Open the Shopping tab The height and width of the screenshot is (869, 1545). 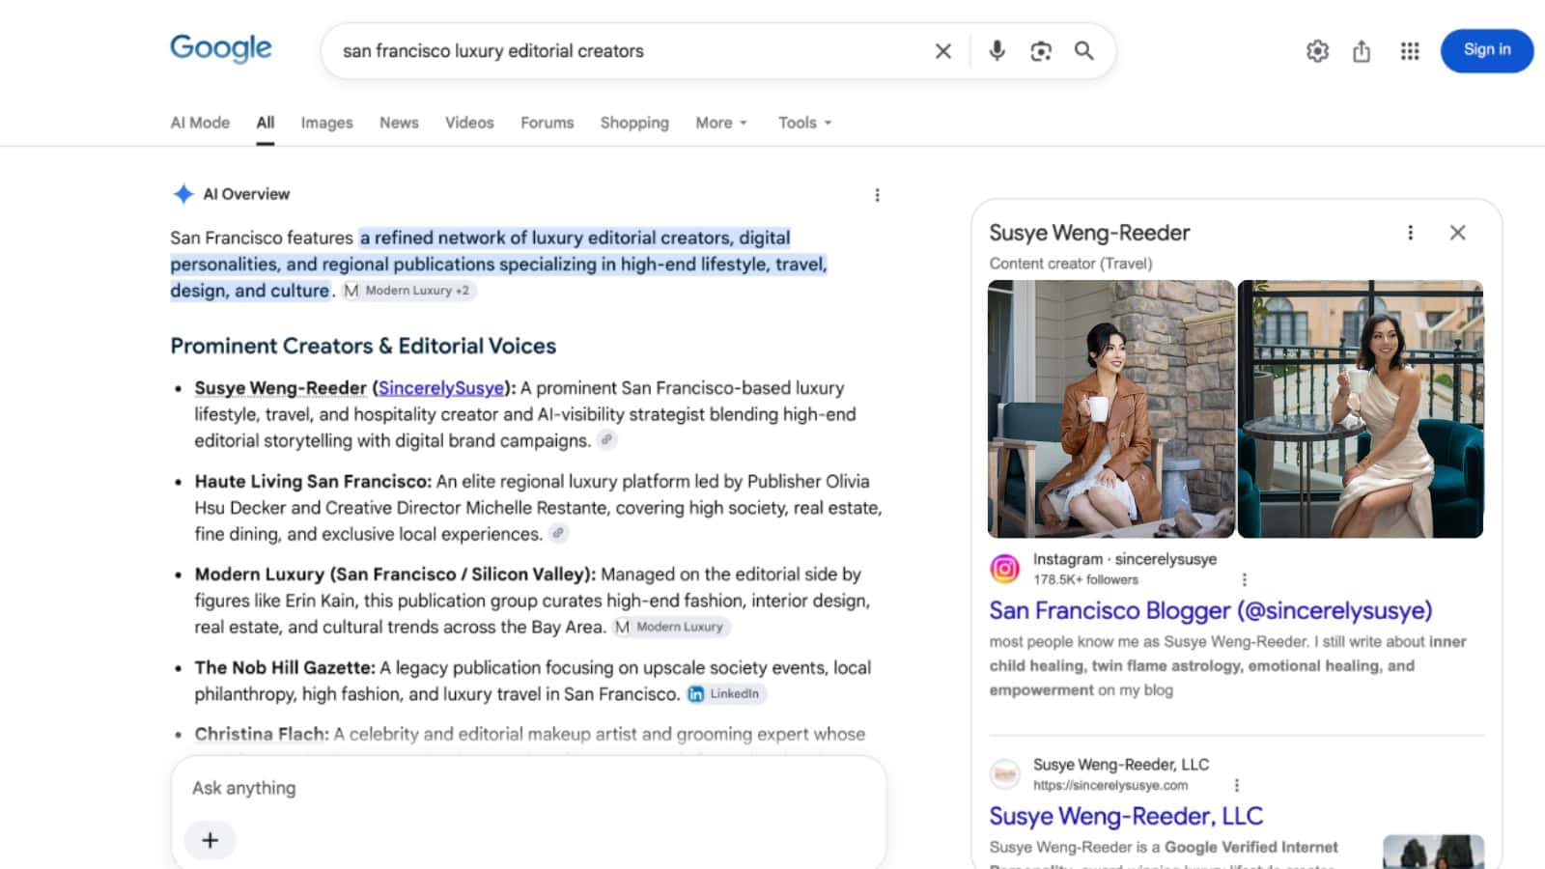click(634, 123)
